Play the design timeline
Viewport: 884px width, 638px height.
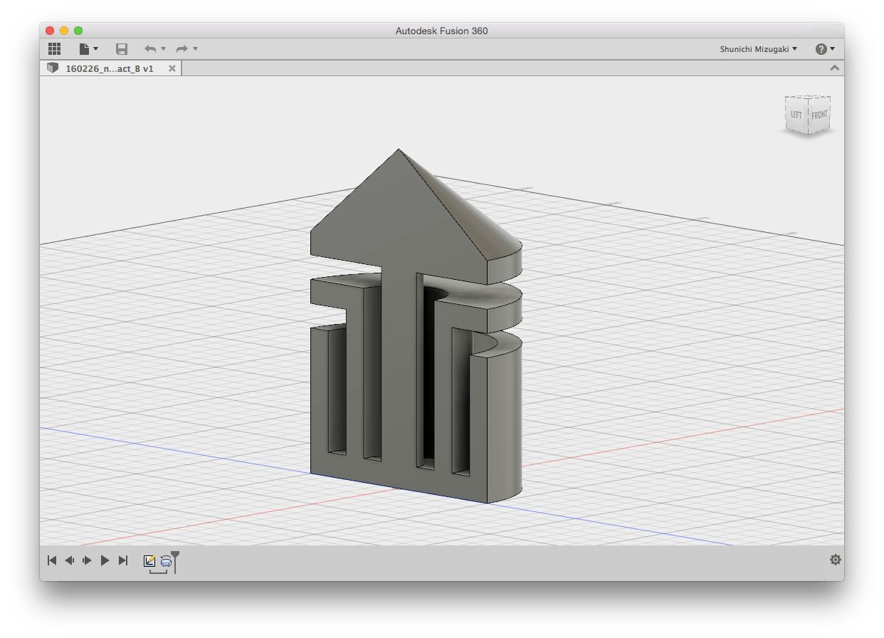(x=105, y=560)
